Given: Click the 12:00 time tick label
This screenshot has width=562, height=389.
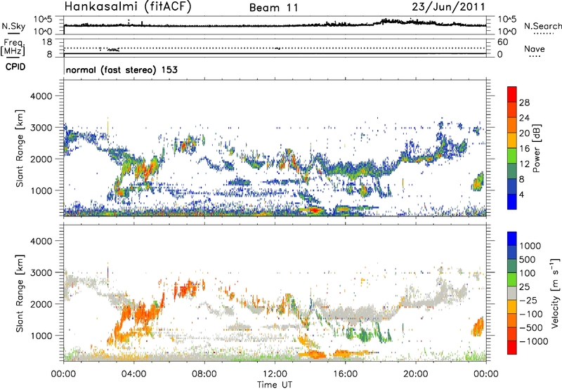Looking at the screenshot, I should point(275,374).
